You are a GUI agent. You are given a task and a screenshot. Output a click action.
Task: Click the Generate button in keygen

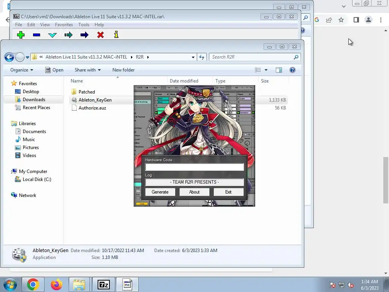coord(160,192)
